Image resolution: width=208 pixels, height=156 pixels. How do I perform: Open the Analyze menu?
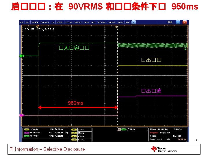(x=112, y=22)
